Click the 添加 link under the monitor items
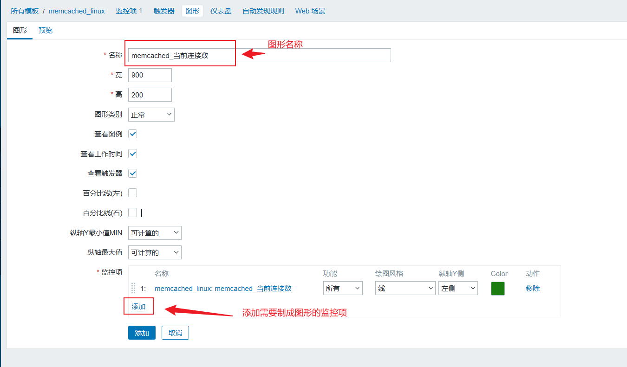 tap(138, 307)
